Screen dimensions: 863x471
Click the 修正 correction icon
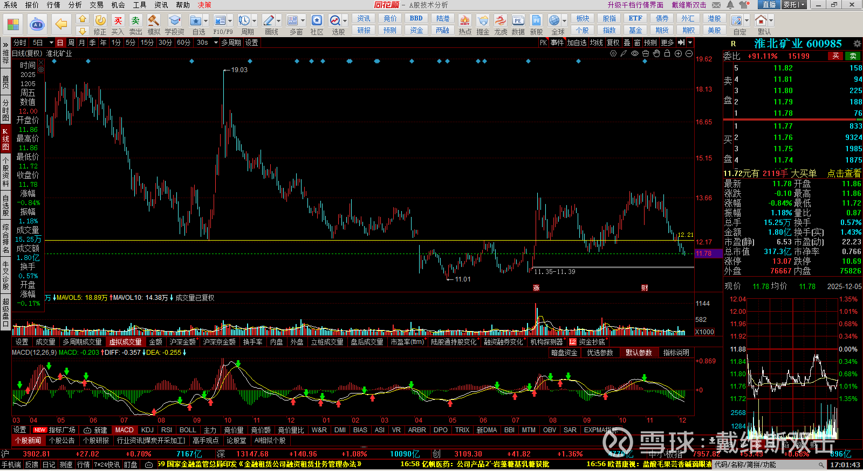pos(100,20)
